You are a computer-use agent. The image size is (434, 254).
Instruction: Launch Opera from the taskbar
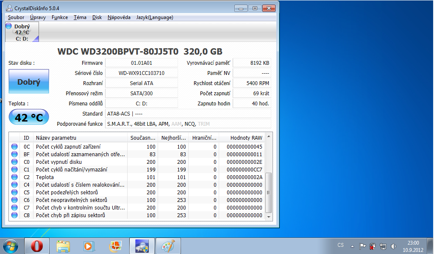[37, 246]
